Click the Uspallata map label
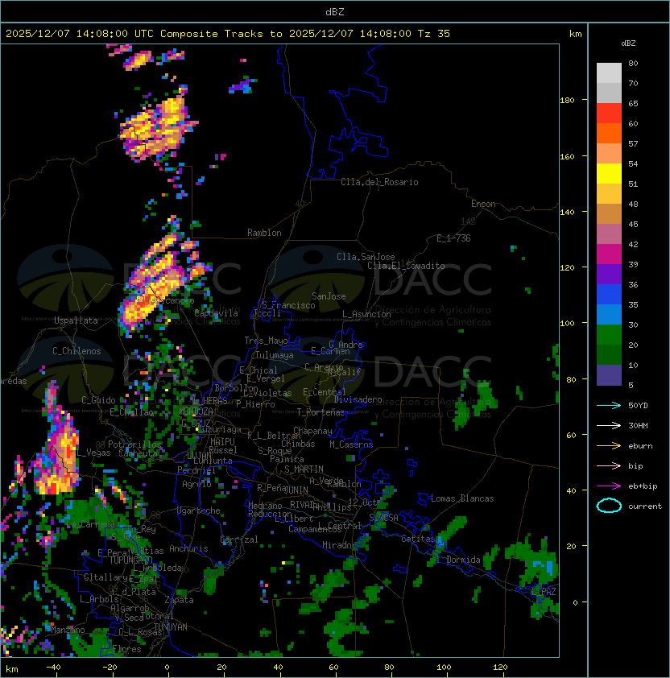670x678 pixels. pyautogui.click(x=76, y=320)
